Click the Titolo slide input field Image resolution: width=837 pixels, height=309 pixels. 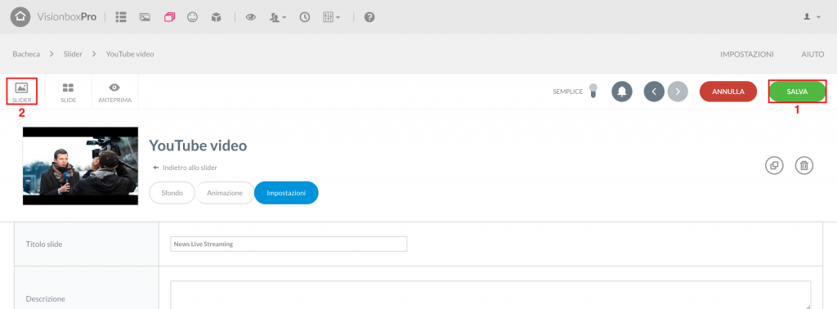(x=289, y=244)
